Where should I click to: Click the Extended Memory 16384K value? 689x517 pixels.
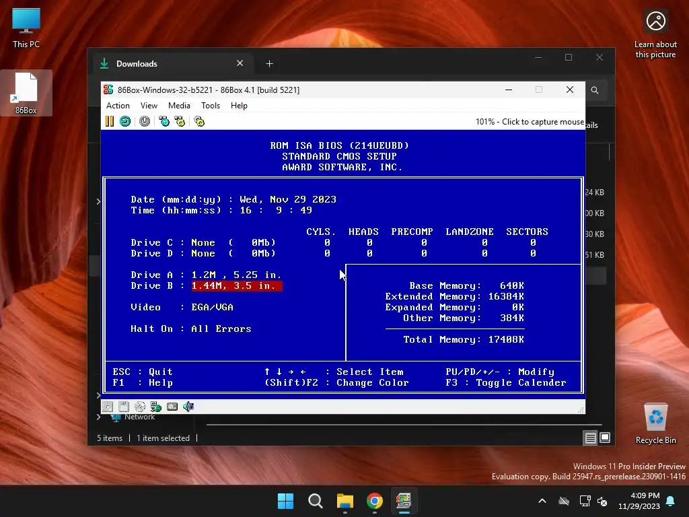[506, 297]
